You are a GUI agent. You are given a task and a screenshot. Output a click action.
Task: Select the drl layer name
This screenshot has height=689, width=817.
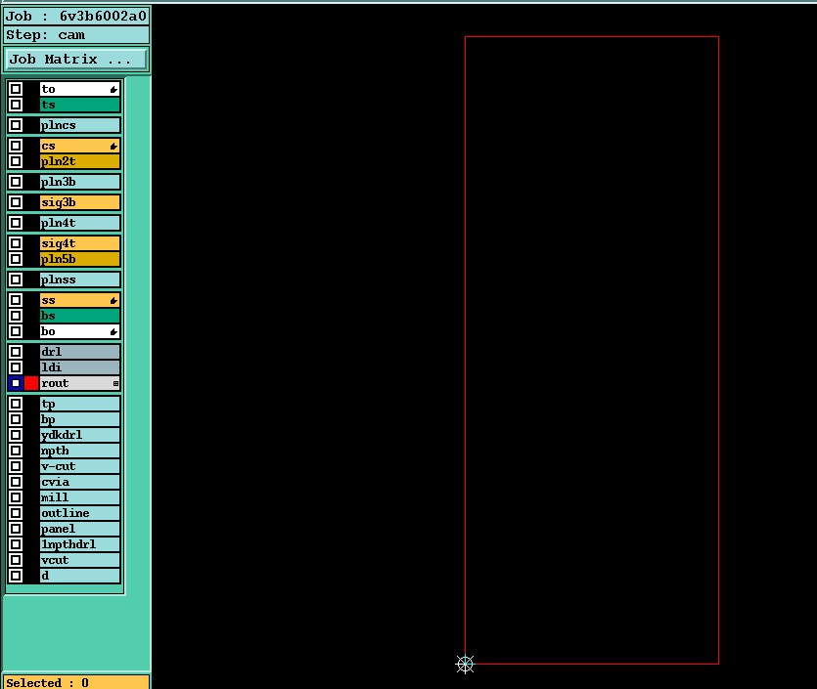pyautogui.click(x=80, y=352)
